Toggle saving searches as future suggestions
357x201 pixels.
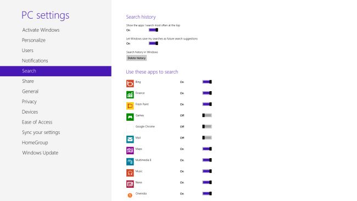click(153, 43)
